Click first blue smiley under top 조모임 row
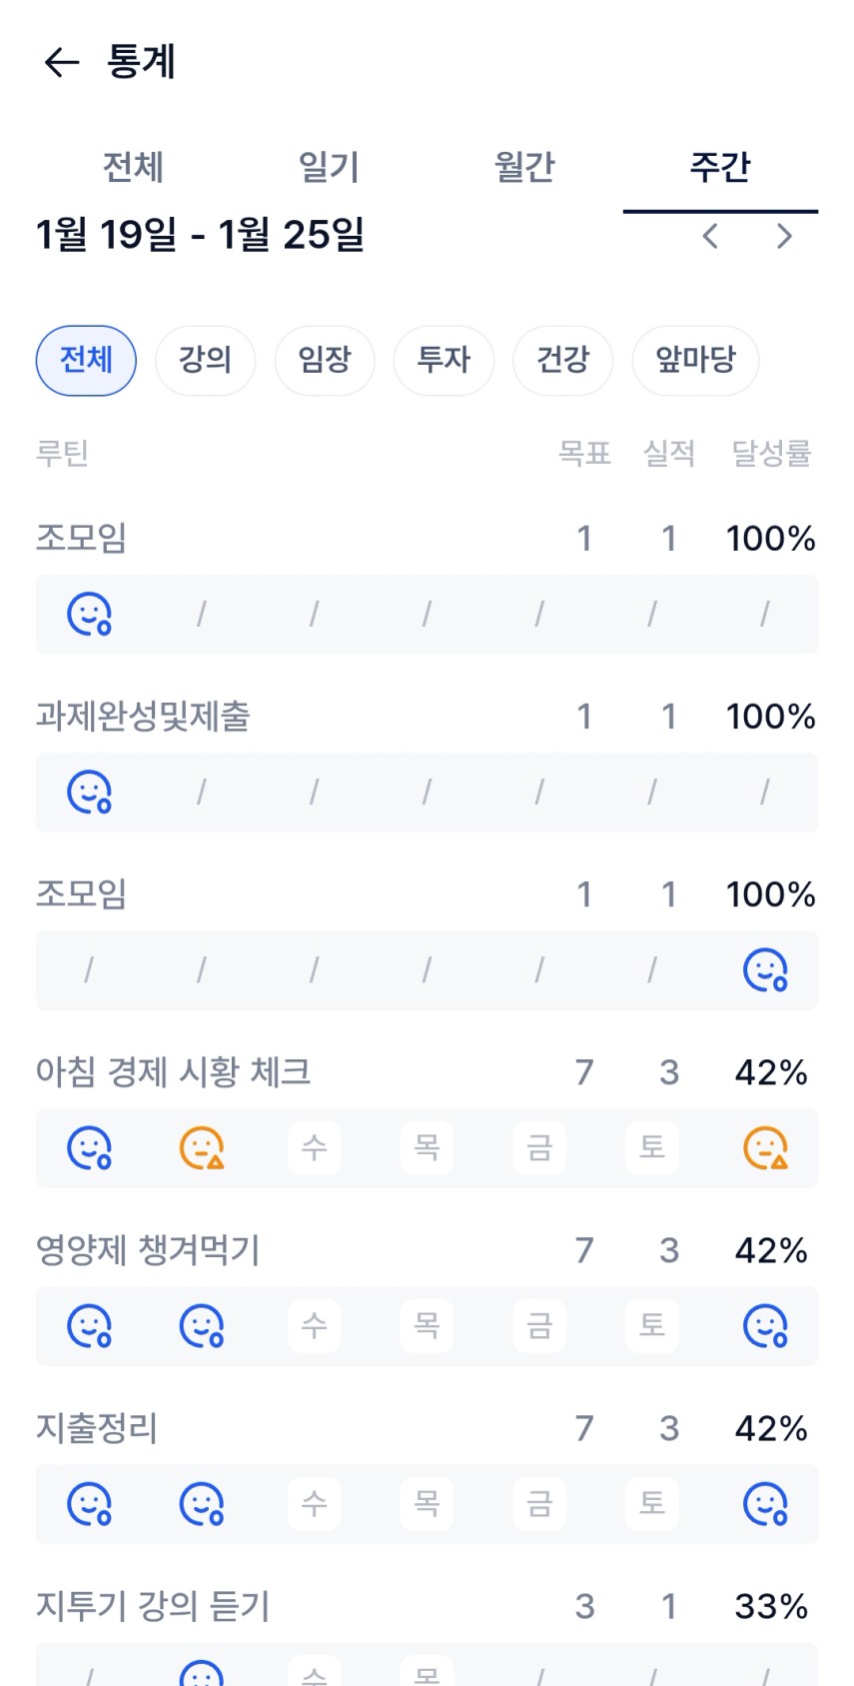 [89, 614]
